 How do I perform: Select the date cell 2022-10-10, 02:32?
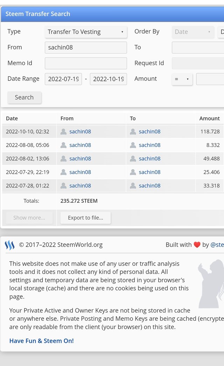click(x=28, y=132)
